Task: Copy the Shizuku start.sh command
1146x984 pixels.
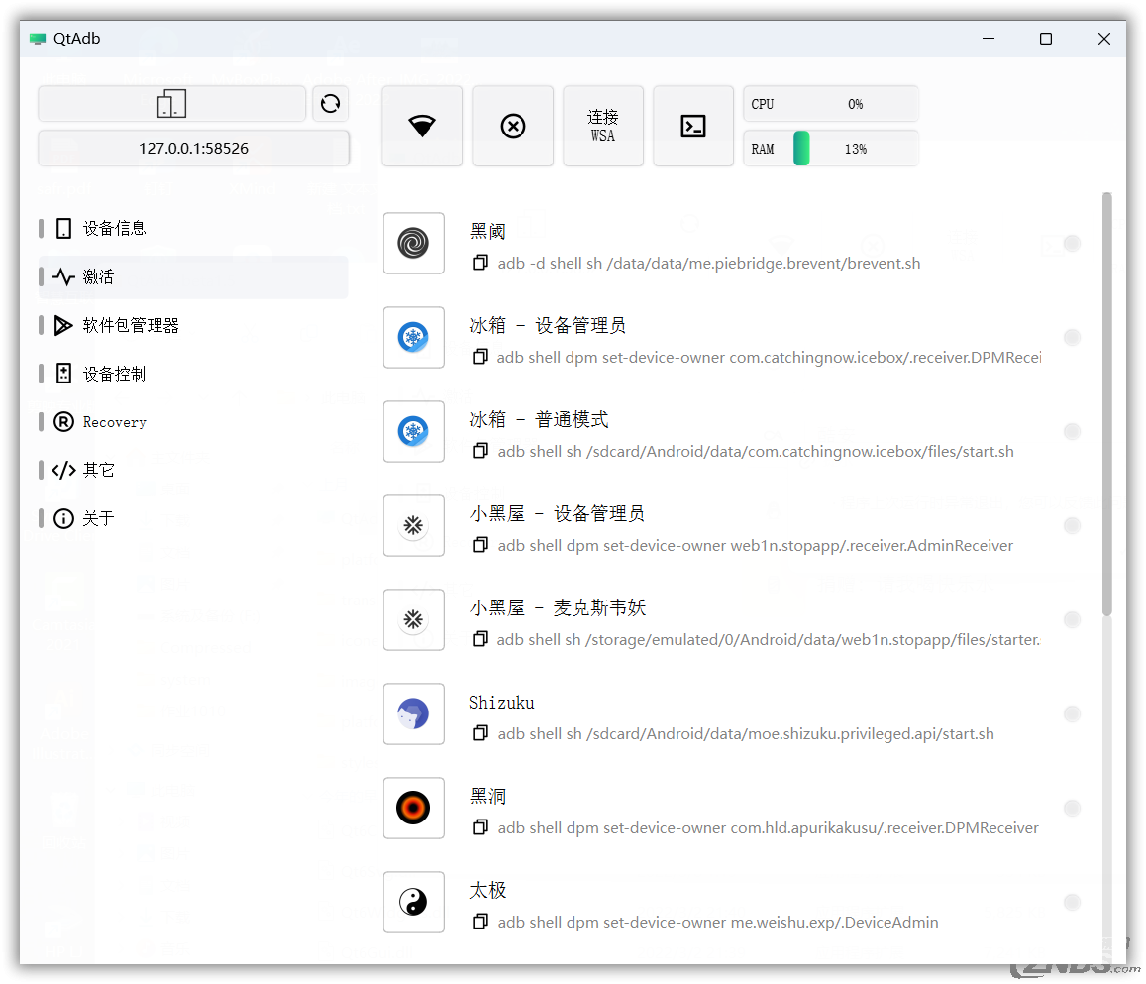Action: [480, 733]
